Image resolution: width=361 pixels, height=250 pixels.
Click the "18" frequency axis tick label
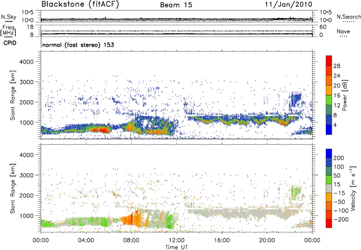[x=30, y=27]
